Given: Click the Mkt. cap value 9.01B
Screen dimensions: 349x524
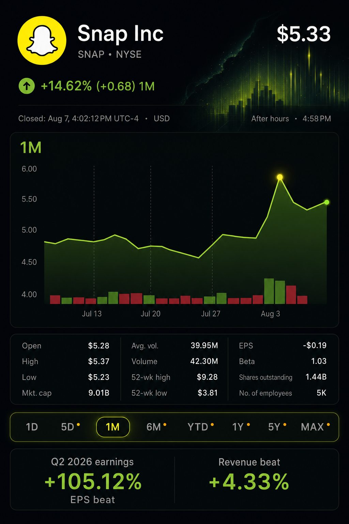Looking at the screenshot, I should [x=99, y=393].
